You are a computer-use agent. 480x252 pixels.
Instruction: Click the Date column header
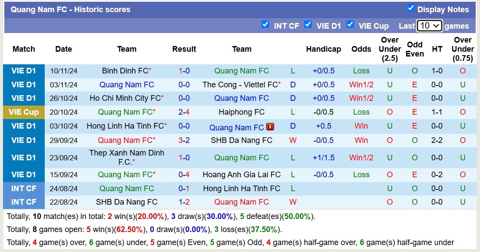pos(63,49)
